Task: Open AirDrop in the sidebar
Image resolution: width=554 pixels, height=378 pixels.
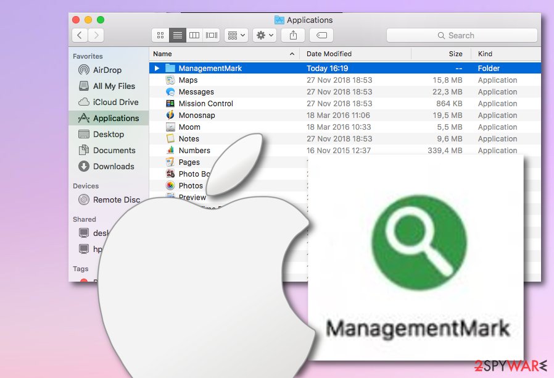Action: [x=109, y=70]
